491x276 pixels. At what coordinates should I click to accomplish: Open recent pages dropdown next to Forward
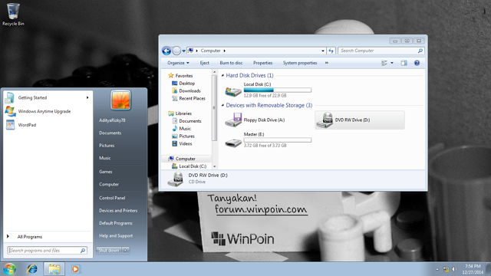184,51
